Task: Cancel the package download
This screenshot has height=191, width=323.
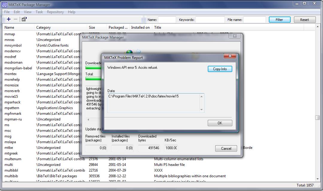Action: (226, 149)
